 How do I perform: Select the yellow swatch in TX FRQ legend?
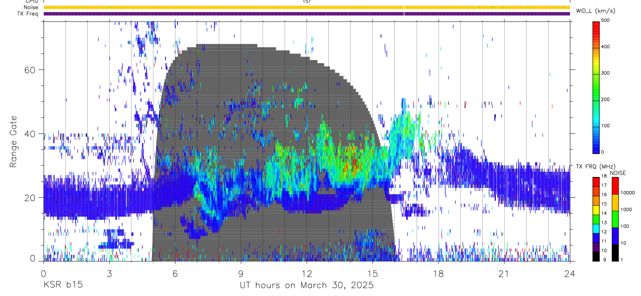[x=596, y=210]
